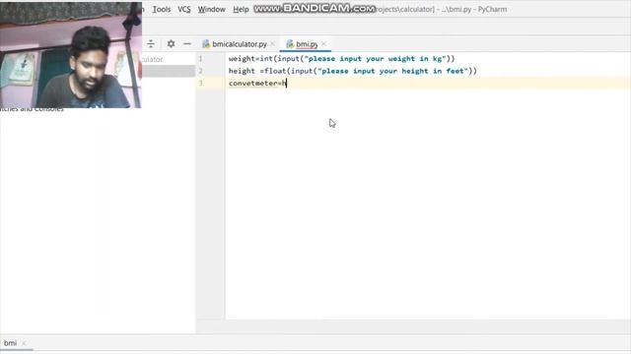The height and width of the screenshot is (354, 631).
Task: Close the bmi.py tab
Action: (323, 43)
